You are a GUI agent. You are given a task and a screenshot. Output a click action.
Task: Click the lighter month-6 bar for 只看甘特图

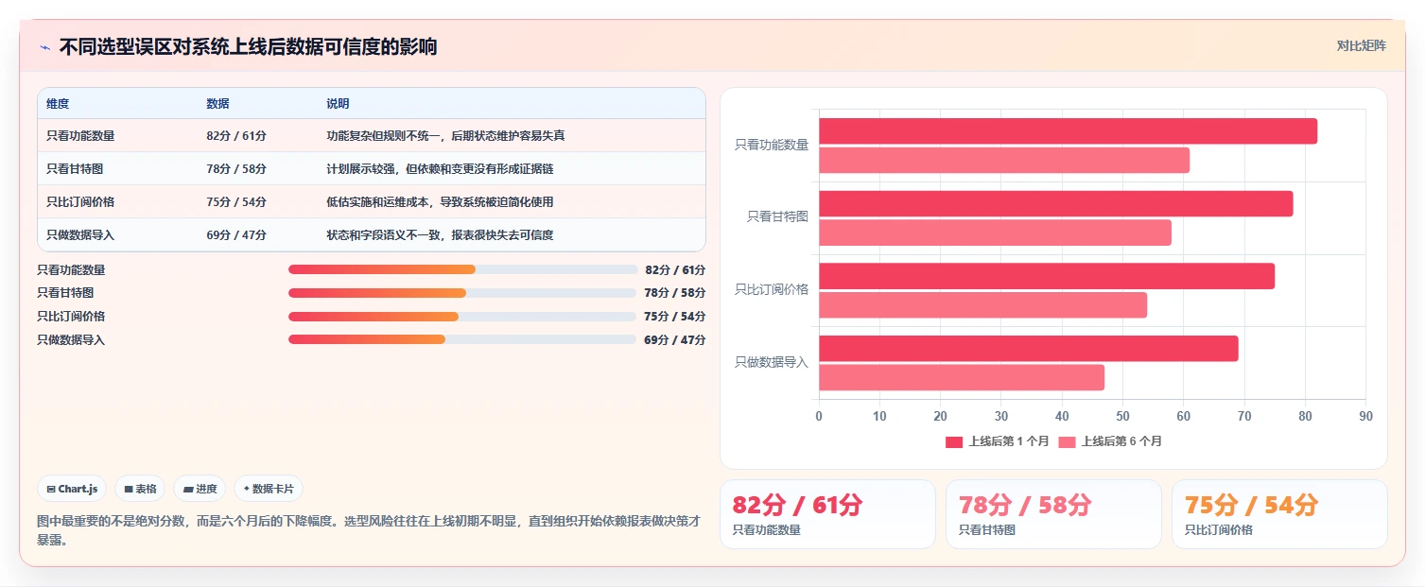[x=995, y=233]
